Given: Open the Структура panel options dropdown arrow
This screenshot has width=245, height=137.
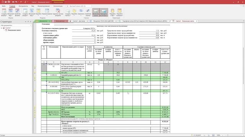Looking at the screenshot, I should pos(26,22).
